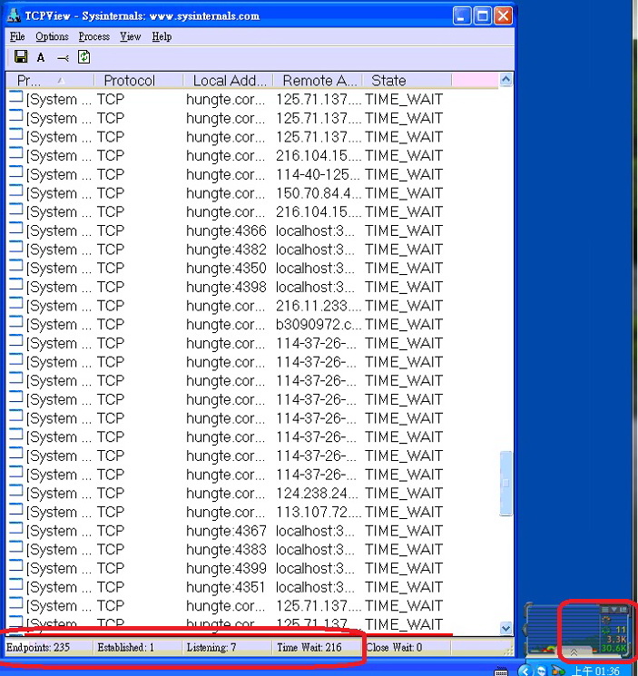Image resolution: width=638 pixels, height=676 pixels.
Task: Select the local address hungte:4350 cell
Action: 226,269
